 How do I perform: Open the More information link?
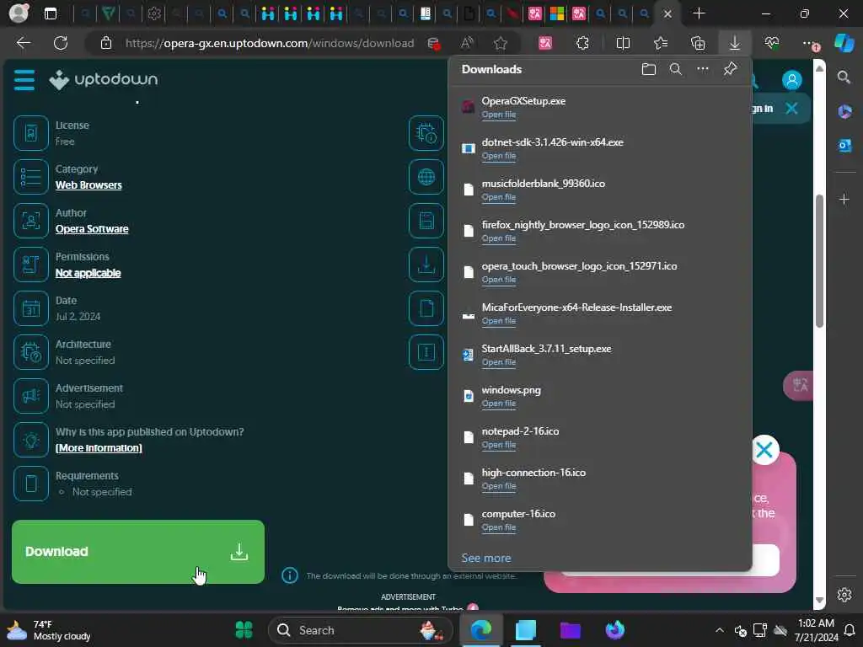pyautogui.click(x=99, y=448)
